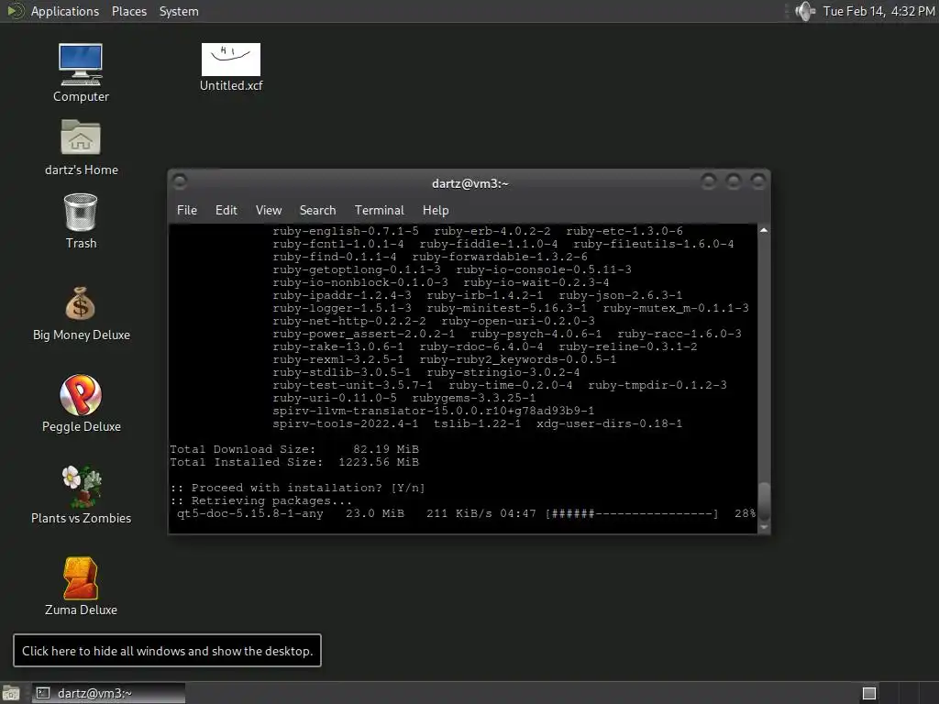939x704 pixels.
Task: Open the Applications menu
Action: 65,11
